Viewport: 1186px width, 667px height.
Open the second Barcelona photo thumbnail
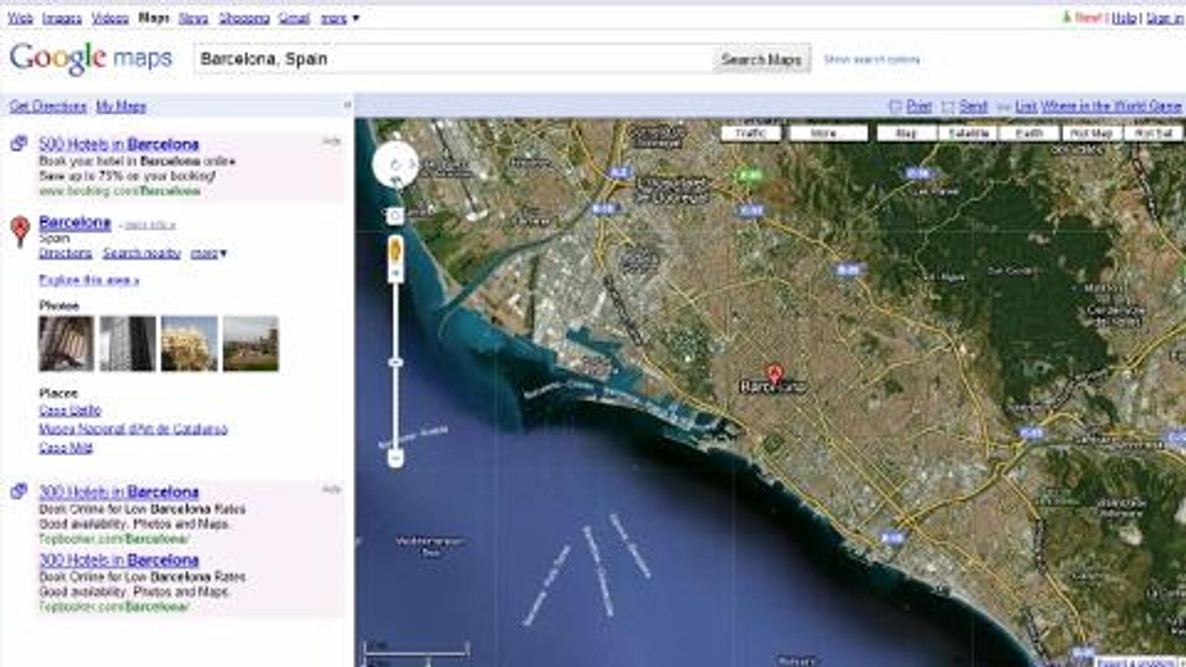(128, 344)
